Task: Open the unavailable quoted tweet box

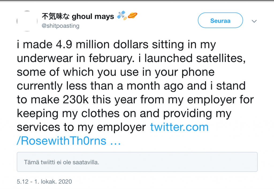Action: pos(137,162)
